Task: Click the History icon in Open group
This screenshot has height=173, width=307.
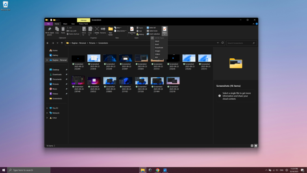Action: click(x=141, y=34)
